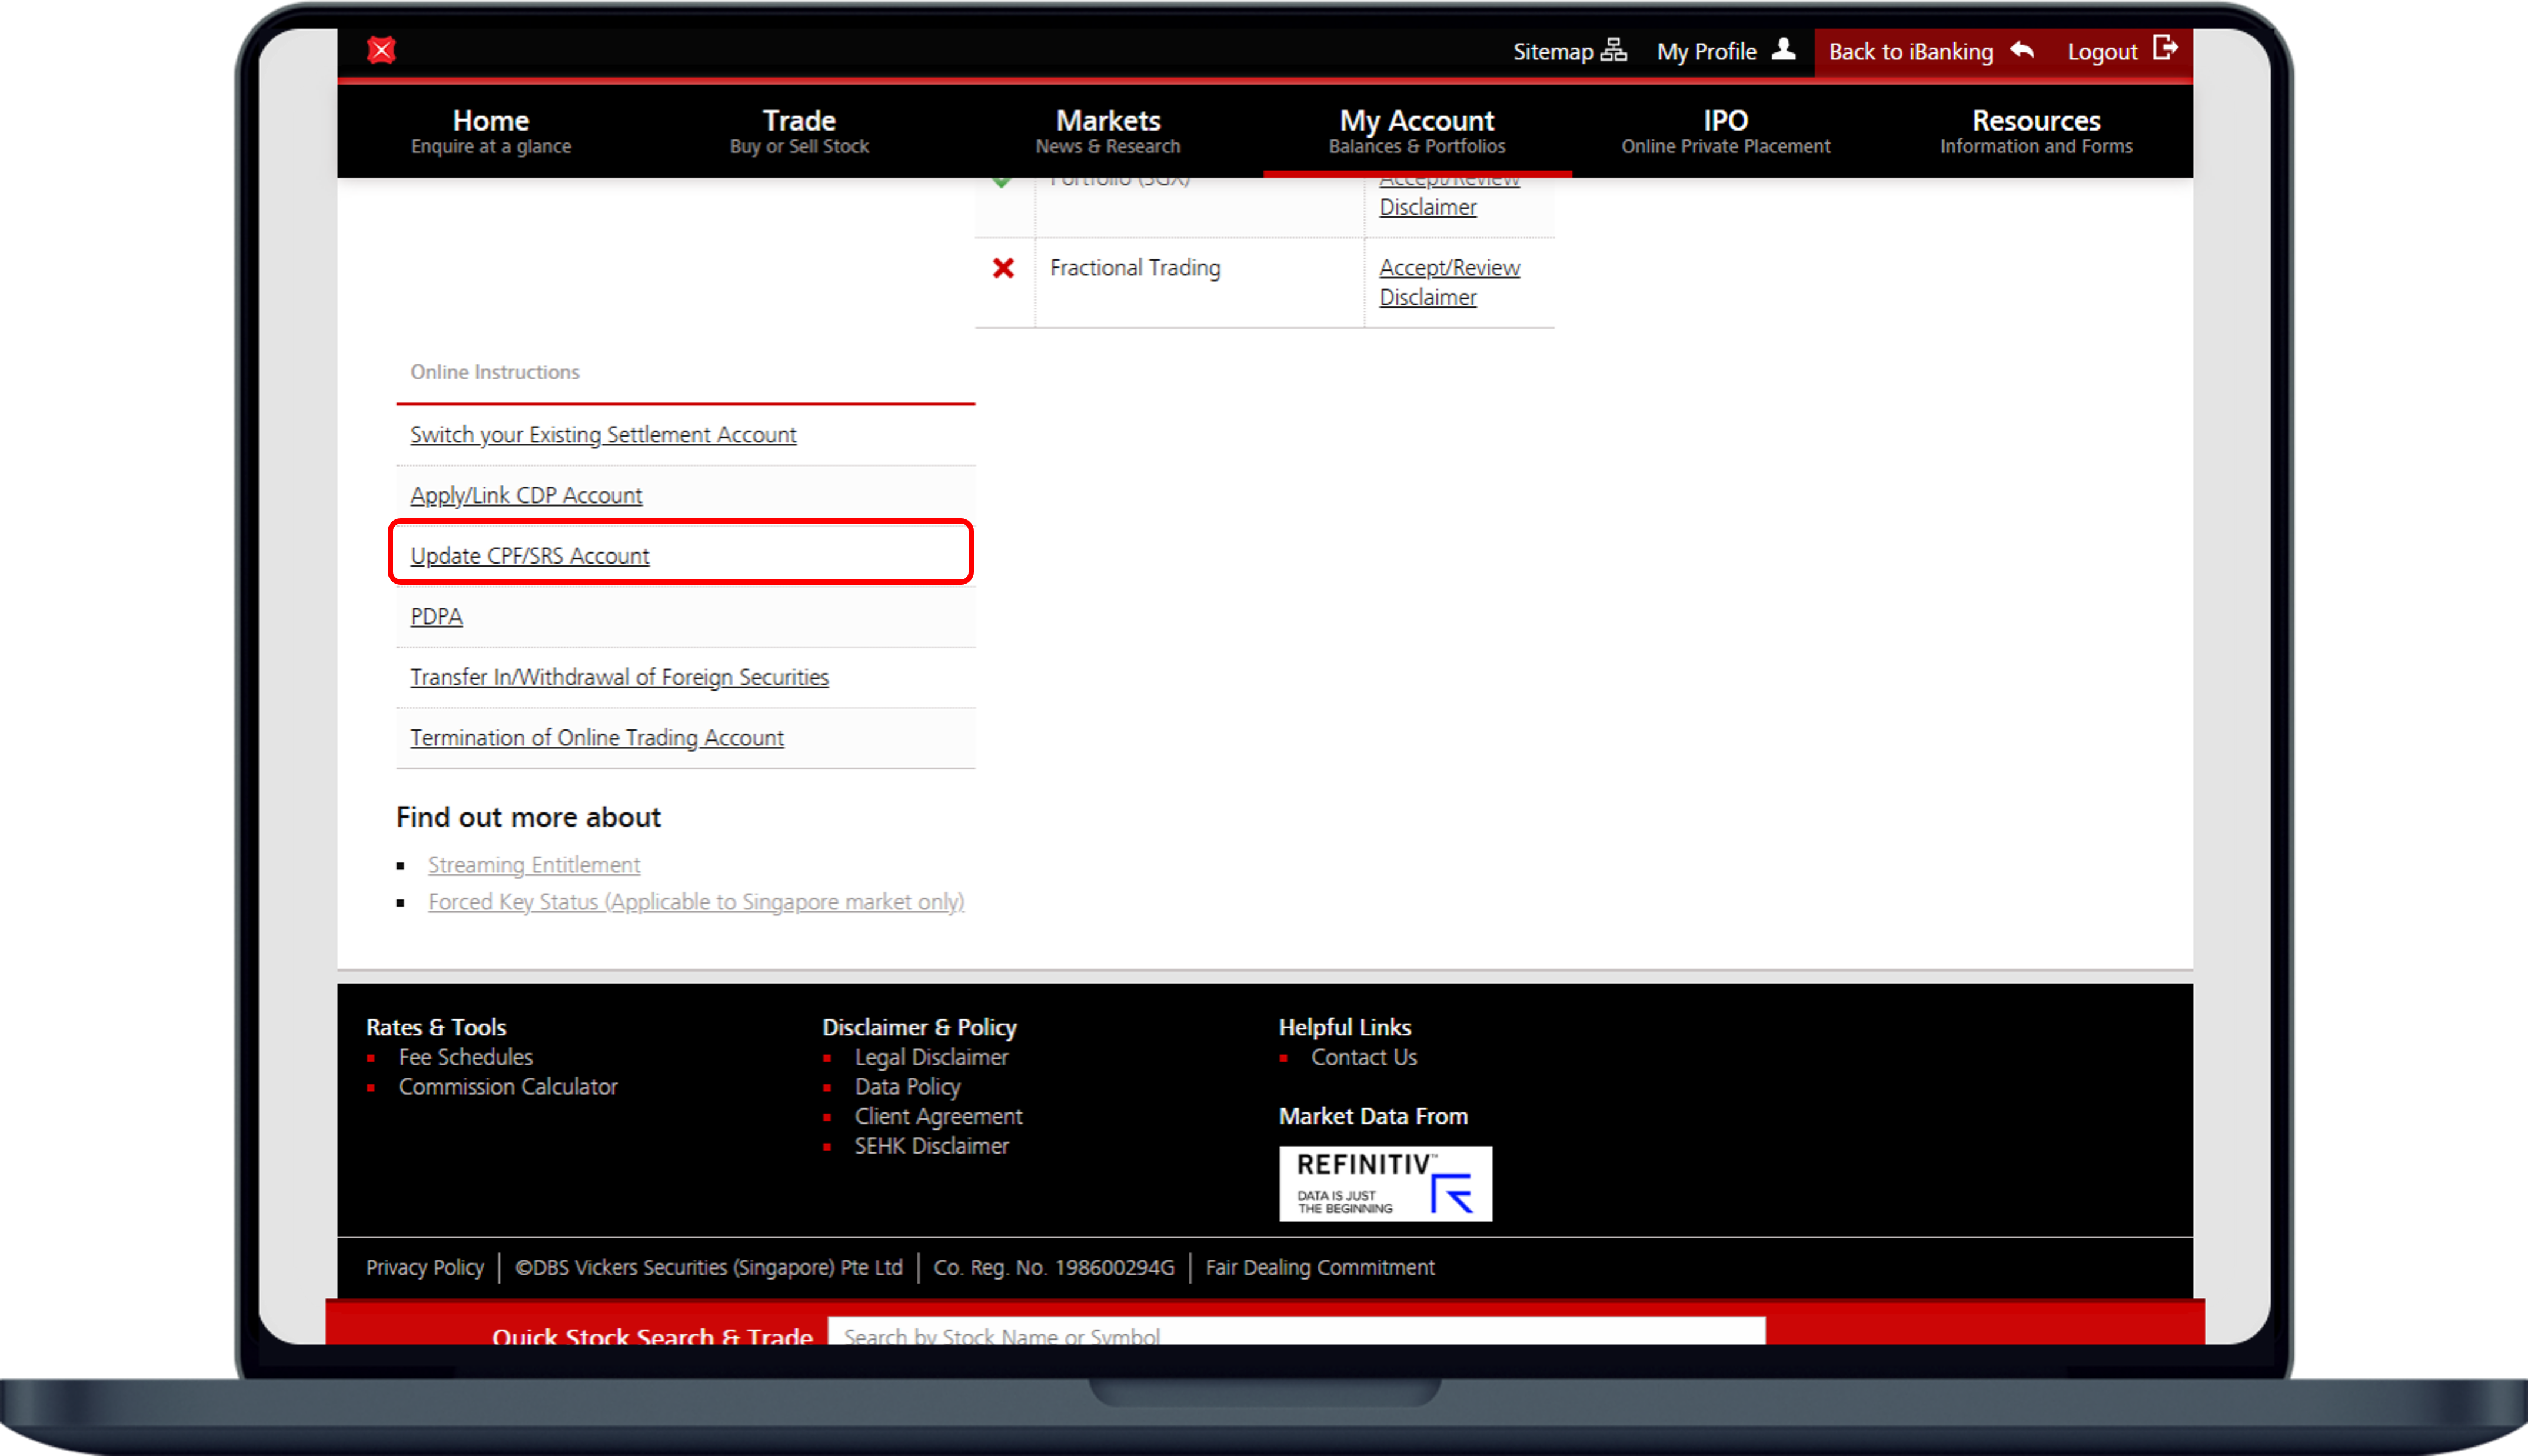This screenshot has width=2528, height=1456.
Task: Open the Resources tab
Action: [2036, 131]
